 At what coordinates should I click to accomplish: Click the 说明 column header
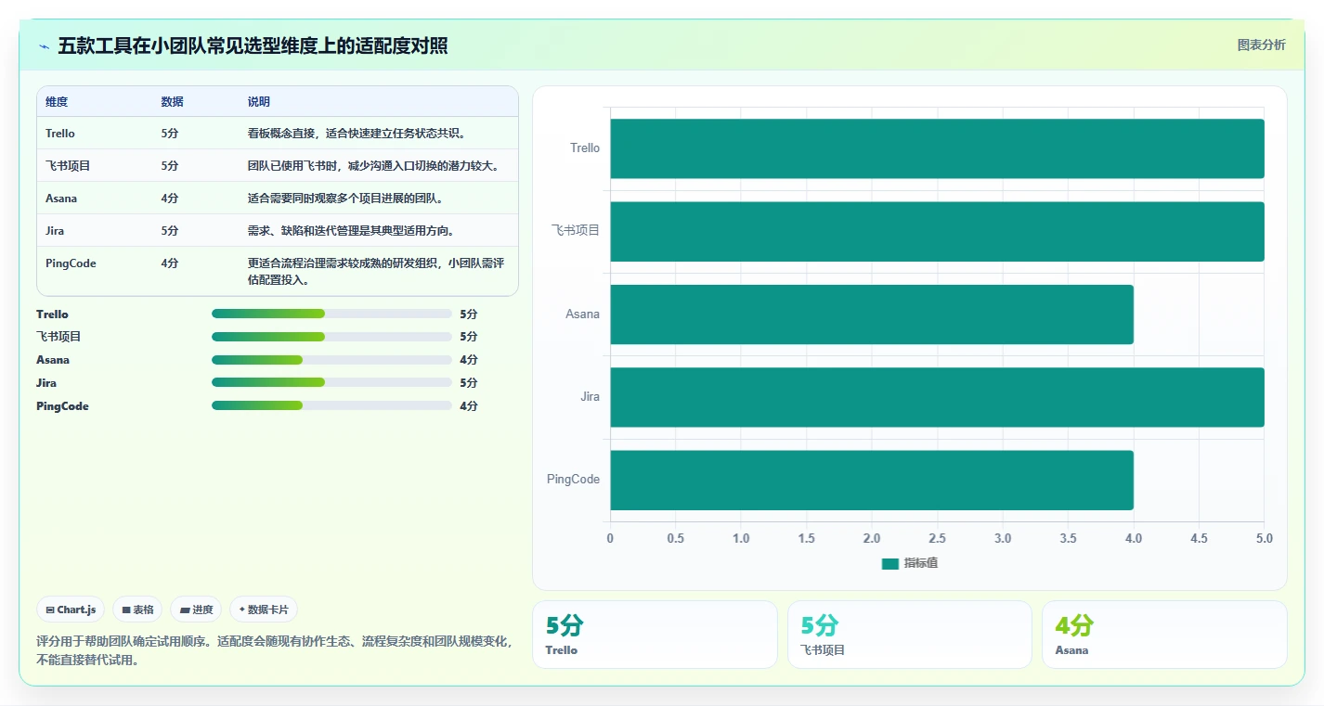(259, 102)
